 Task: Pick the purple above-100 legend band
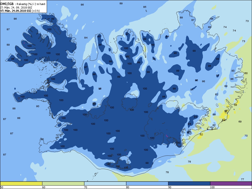pyautogui.click(x=231, y=183)
